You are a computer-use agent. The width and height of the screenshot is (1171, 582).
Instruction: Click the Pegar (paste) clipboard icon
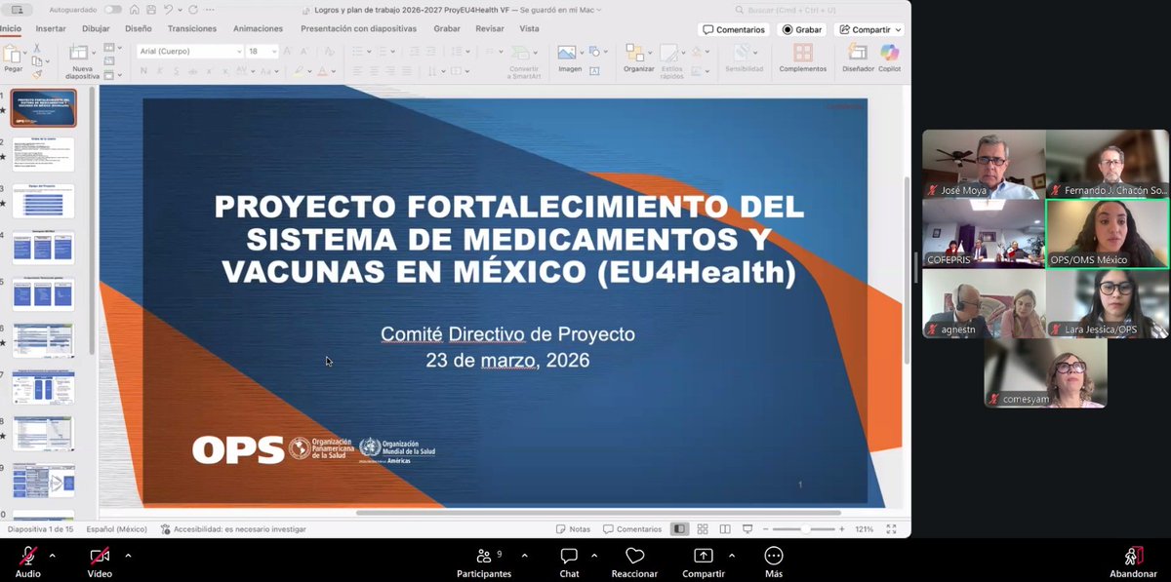pyautogui.click(x=13, y=53)
